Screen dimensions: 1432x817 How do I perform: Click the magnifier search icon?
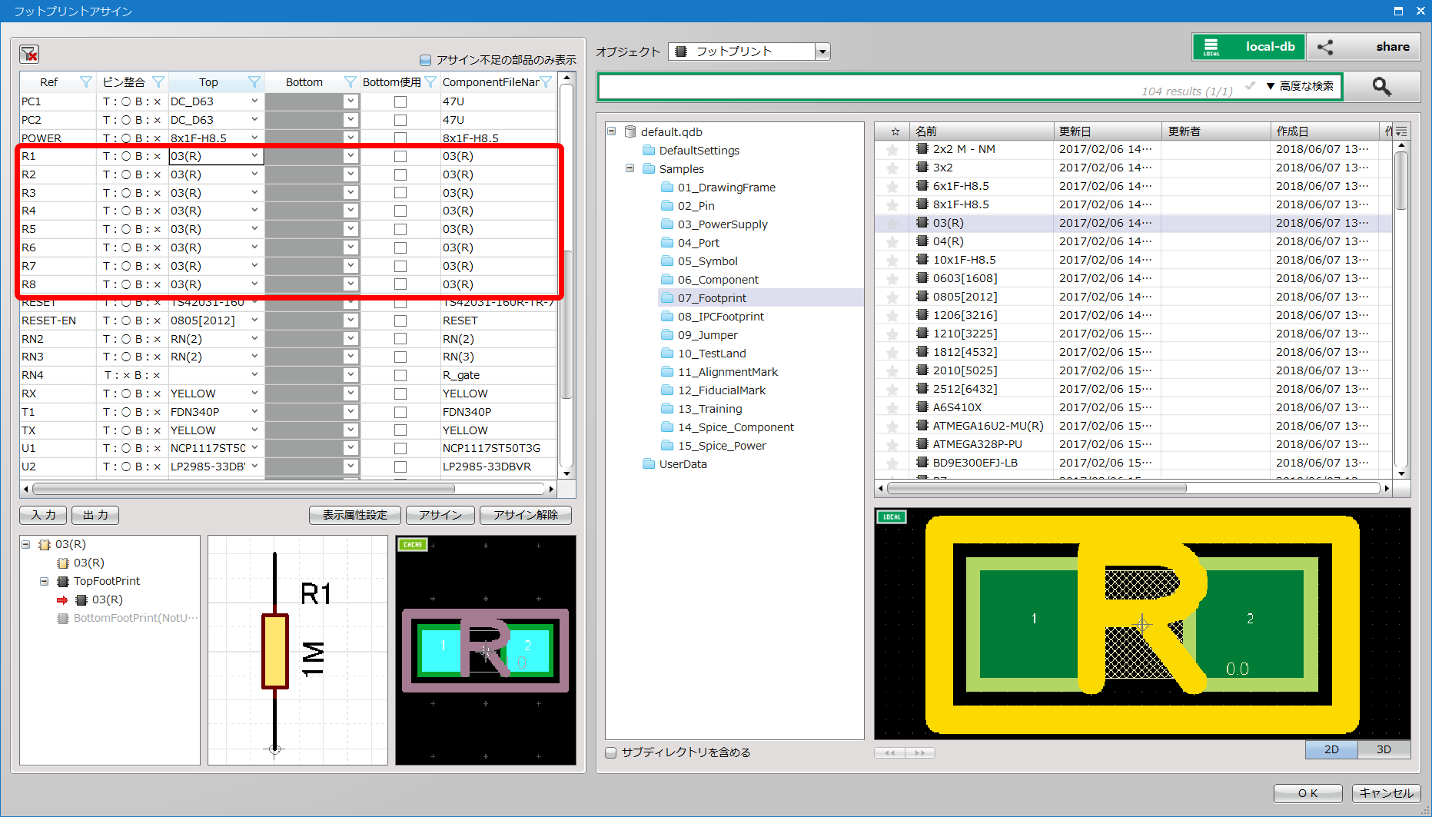[x=1381, y=87]
